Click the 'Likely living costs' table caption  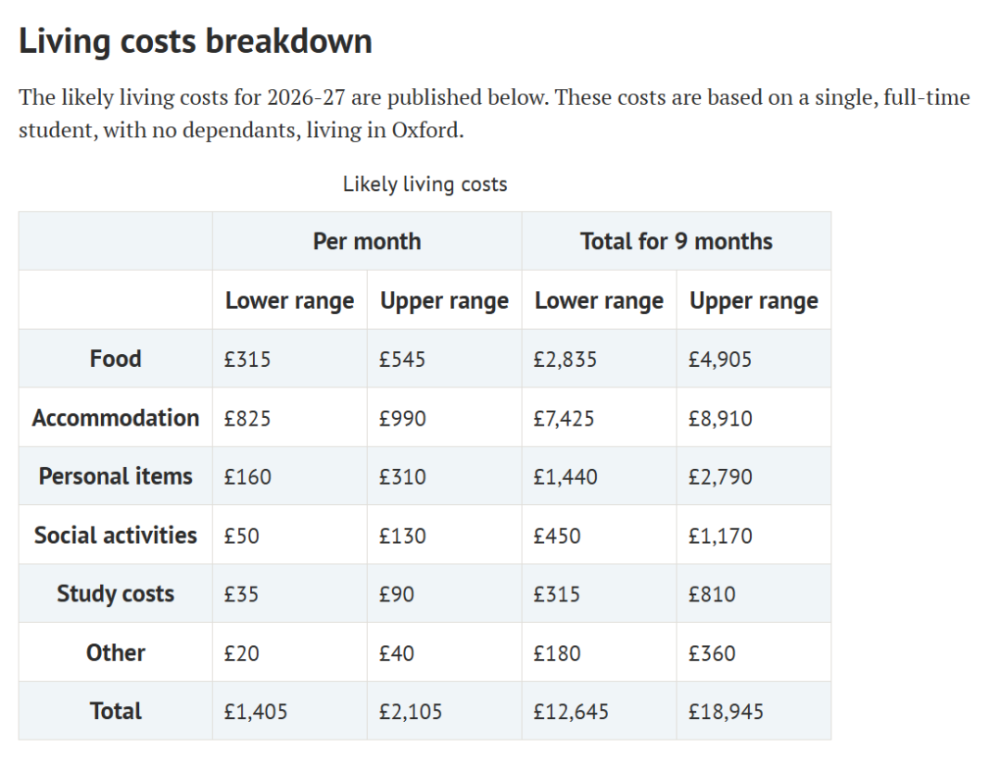[x=424, y=184]
